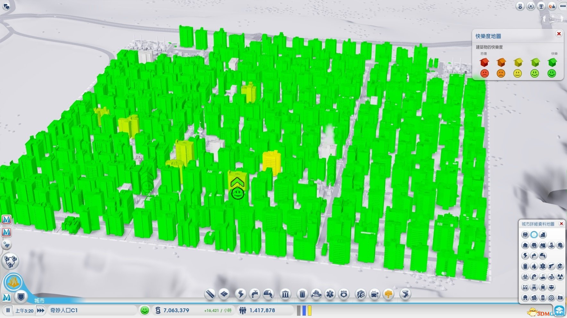
Task: Toggle the Coal mine-cart data map
Action: [x=525, y=297]
